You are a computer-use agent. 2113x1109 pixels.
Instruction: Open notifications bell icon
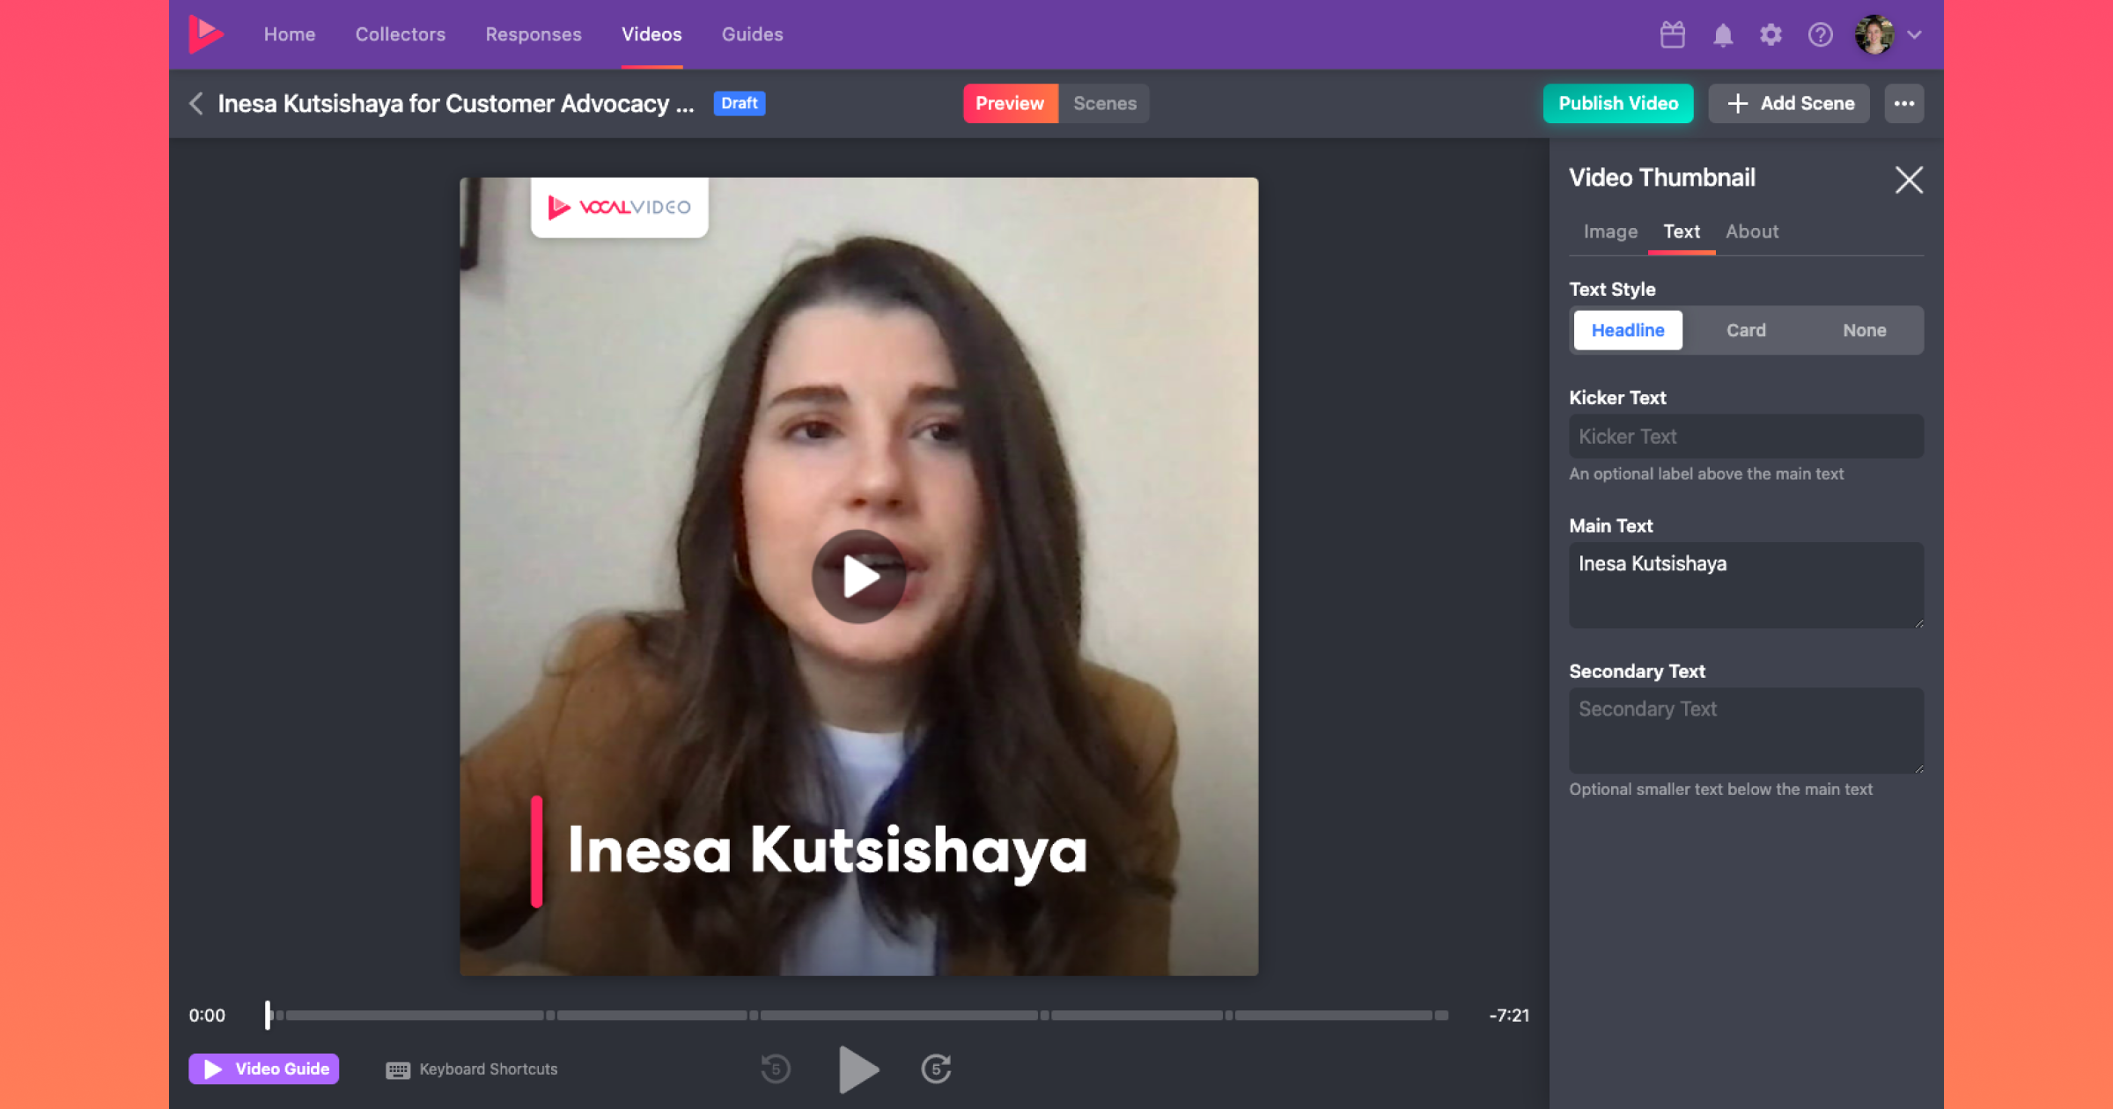tap(1722, 34)
